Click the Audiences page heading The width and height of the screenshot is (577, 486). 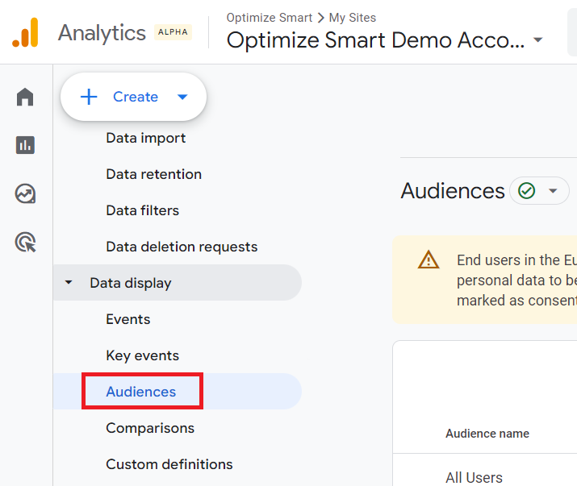pos(453,191)
